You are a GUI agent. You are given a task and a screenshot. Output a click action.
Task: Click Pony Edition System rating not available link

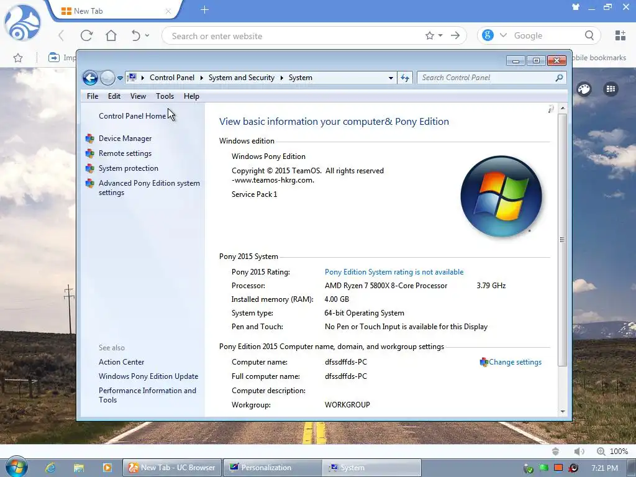[x=394, y=272]
